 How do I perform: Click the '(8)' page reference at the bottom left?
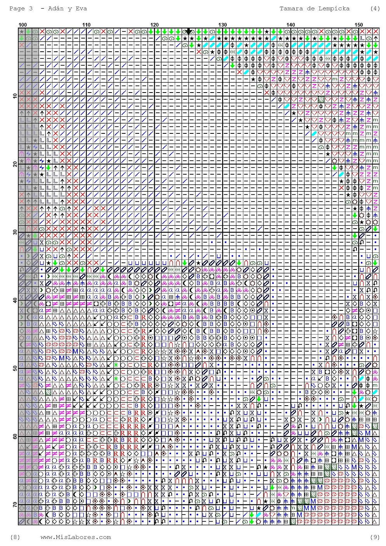tap(15, 537)
